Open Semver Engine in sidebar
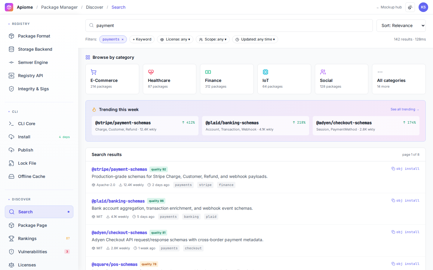Viewport: 433px width, 270px height. (39, 62)
